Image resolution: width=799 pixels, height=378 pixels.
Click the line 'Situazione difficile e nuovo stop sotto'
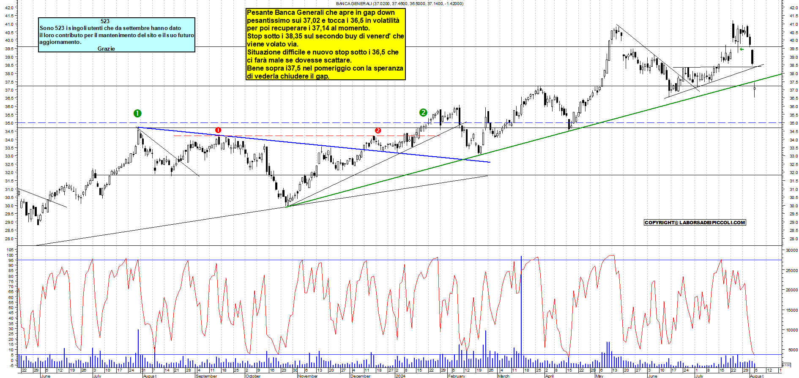point(323,52)
